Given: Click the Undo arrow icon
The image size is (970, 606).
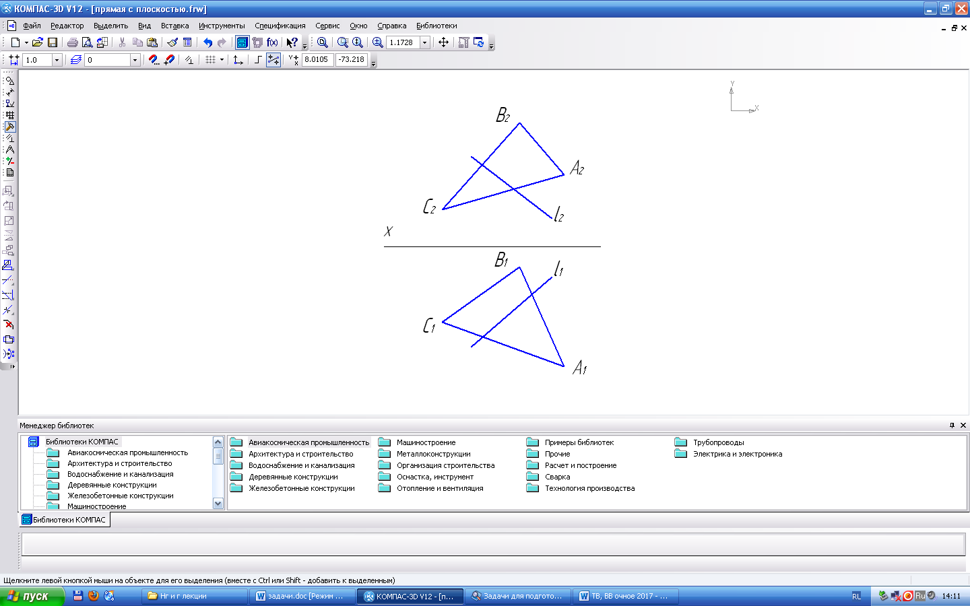Looking at the screenshot, I should 207,42.
